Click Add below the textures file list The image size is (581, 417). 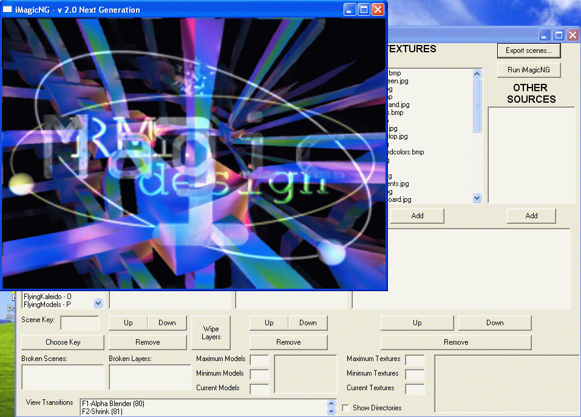point(417,216)
